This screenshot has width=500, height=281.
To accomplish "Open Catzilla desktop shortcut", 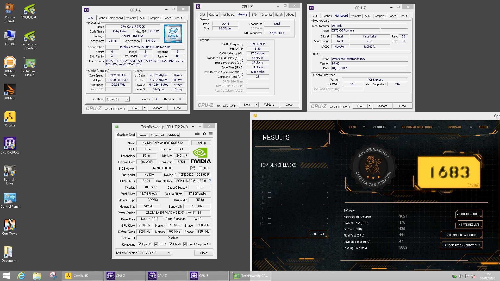I will click(10, 119).
